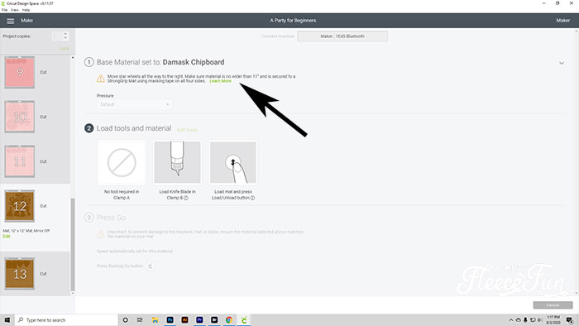The image size is (579, 326).
Task: Open Windows Start menu
Action: (x=7, y=320)
